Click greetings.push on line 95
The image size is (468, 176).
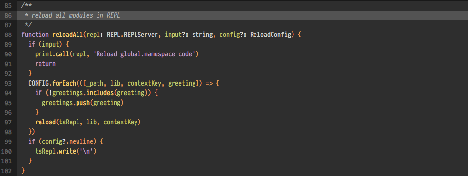click(x=66, y=103)
